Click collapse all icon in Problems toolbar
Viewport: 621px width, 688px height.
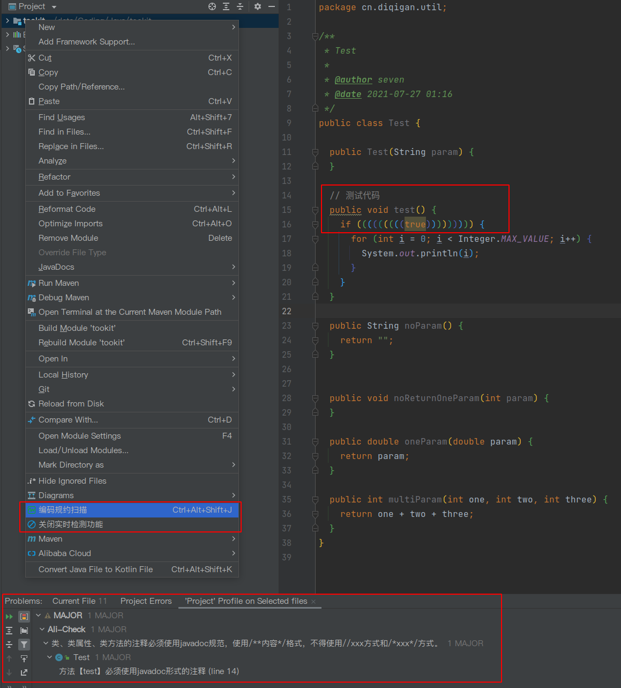9,645
